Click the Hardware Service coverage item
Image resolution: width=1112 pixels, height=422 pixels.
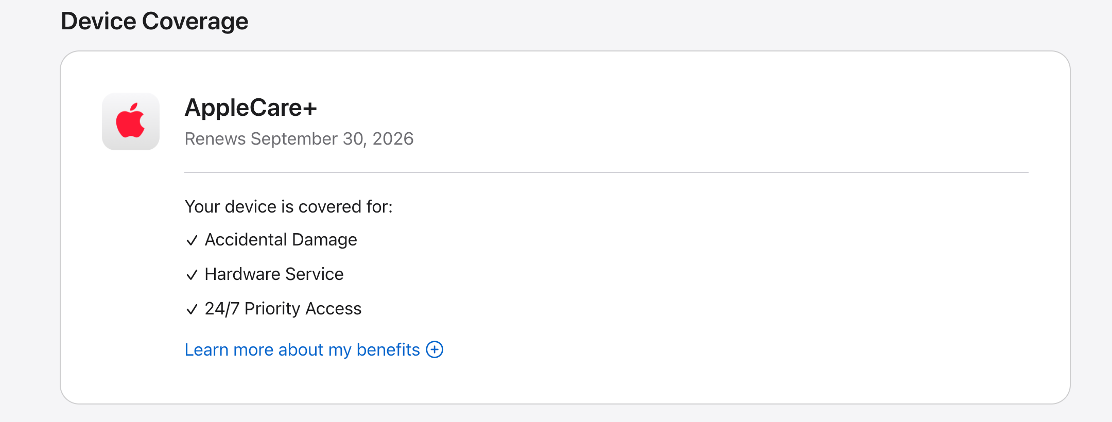point(264,274)
